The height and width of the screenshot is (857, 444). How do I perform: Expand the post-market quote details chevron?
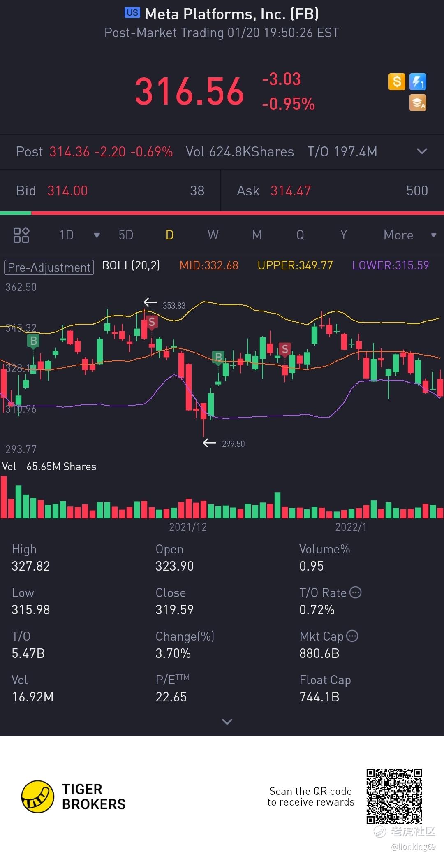coord(422,151)
